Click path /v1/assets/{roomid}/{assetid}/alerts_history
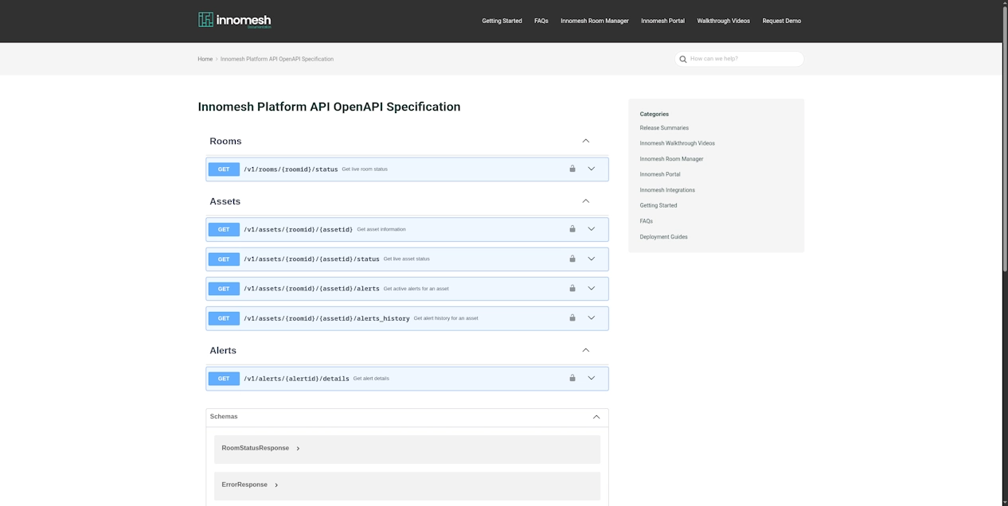1008x506 pixels. (326, 318)
